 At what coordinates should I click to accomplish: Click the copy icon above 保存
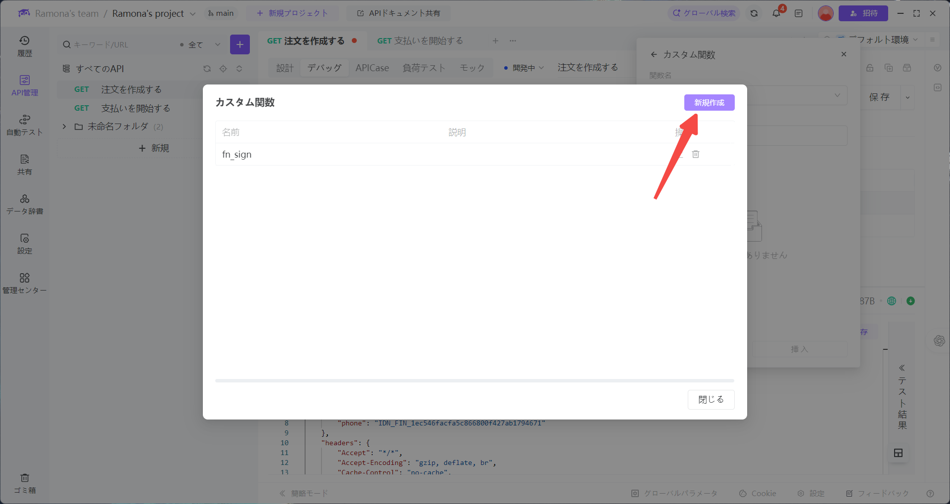pyautogui.click(x=889, y=68)
